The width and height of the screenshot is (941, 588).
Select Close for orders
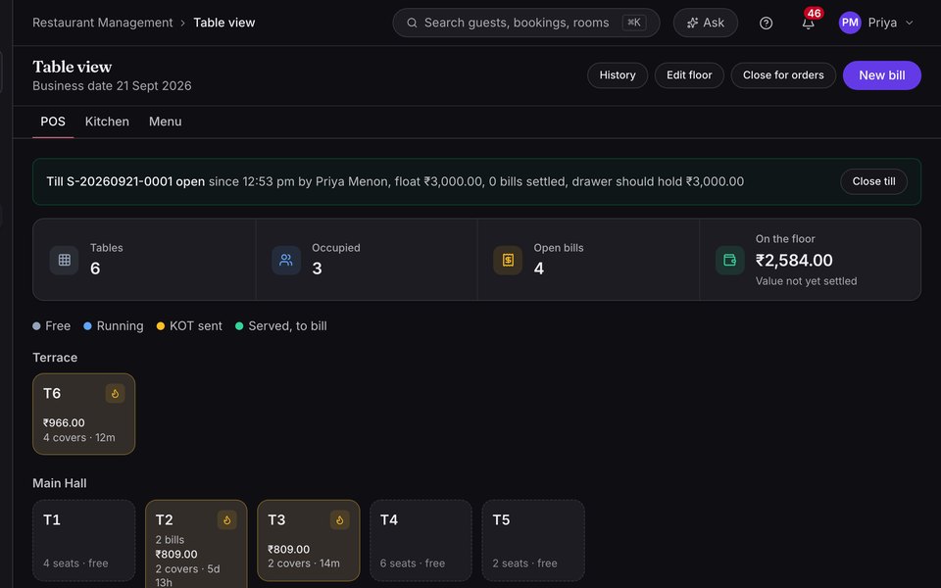(783, 75)
